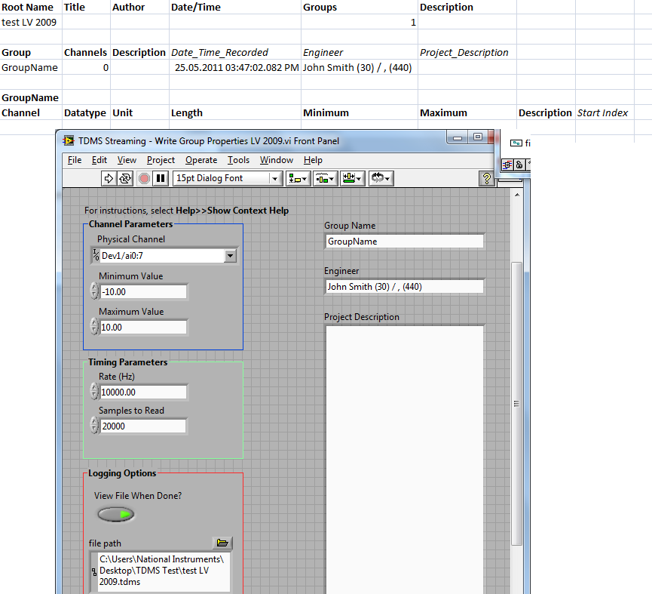
Task: Select the "Project_Description" header cell
Action: tap(467, 52)
